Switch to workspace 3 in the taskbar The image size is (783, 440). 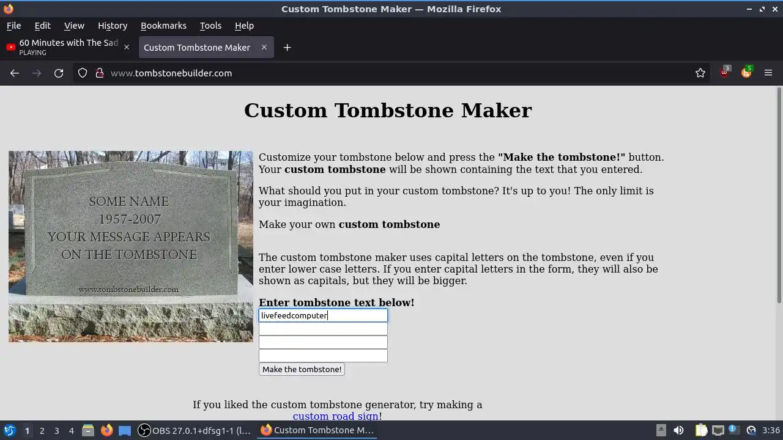(x=56, y=431)
